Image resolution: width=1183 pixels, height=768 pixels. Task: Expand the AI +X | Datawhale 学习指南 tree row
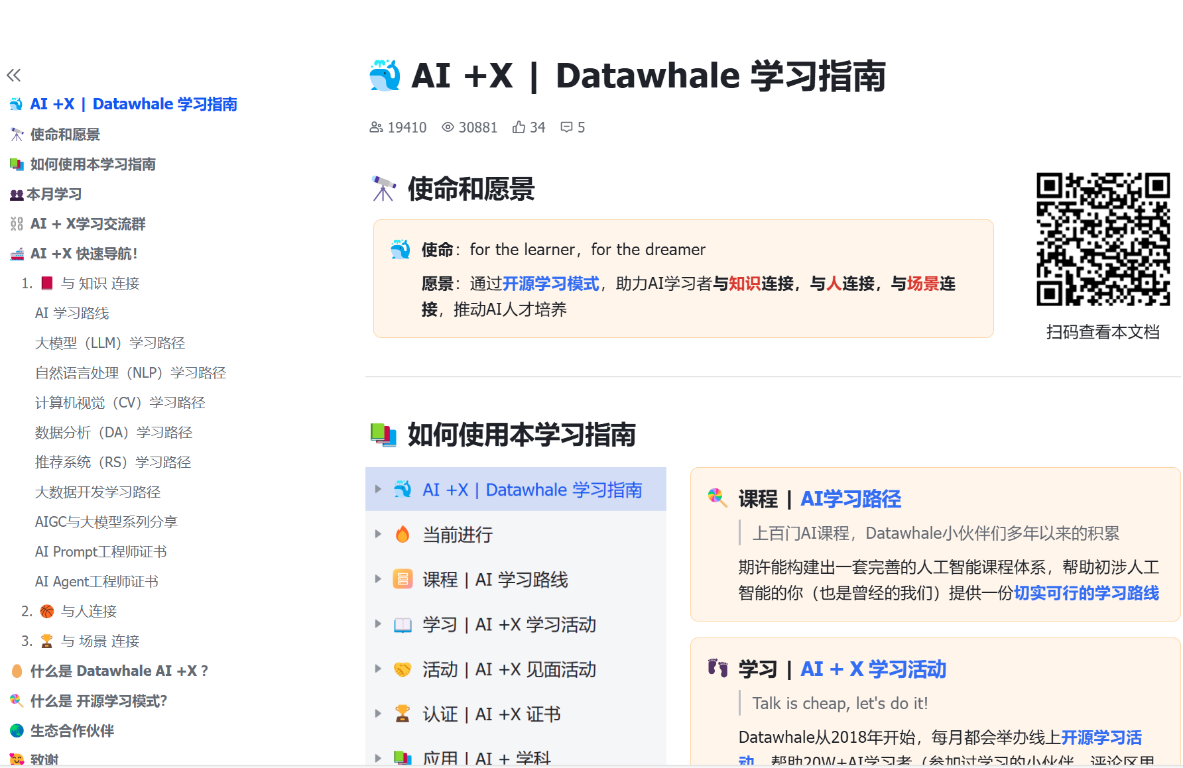coord(378,489)
